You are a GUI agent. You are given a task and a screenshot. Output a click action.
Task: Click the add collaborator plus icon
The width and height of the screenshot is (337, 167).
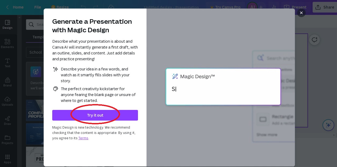click(261, 7)
